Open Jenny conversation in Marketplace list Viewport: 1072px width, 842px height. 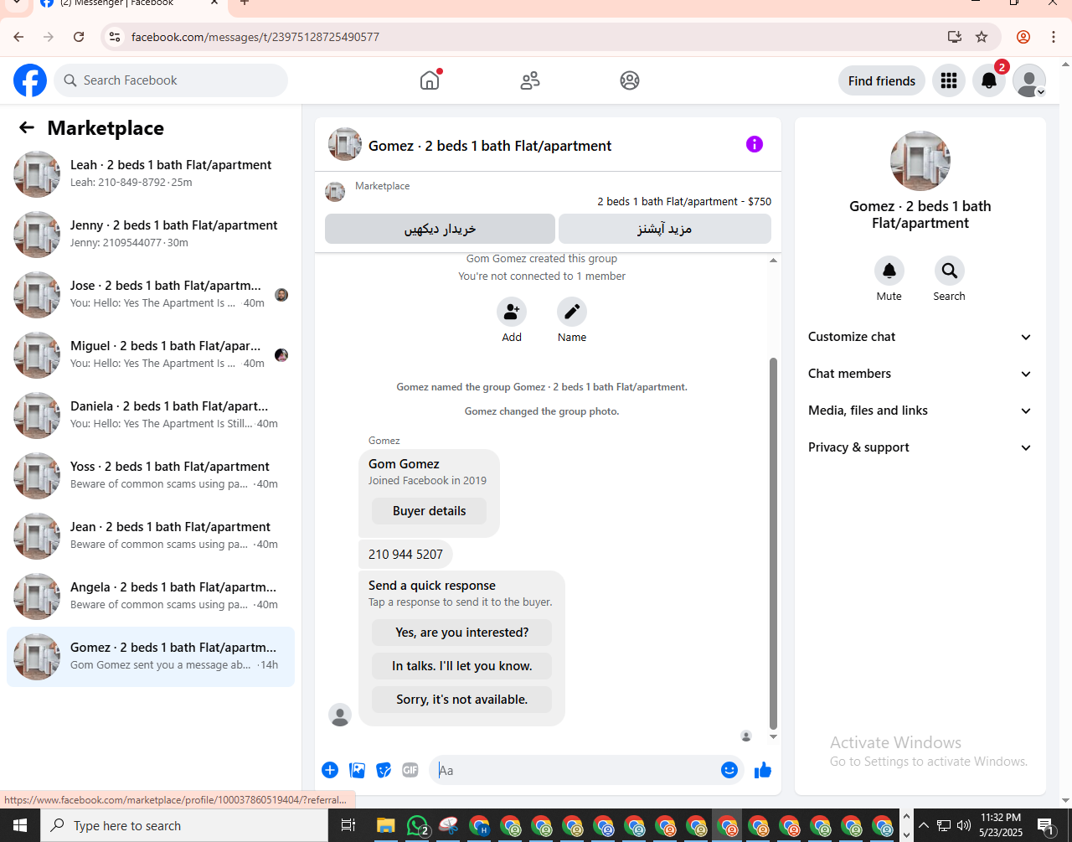point(151,235)
